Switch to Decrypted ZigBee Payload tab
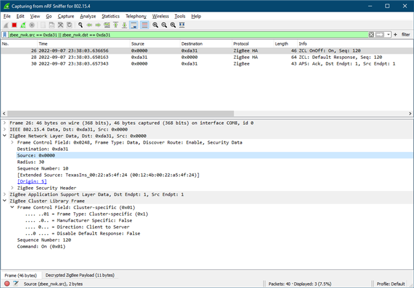 [80, 275]
